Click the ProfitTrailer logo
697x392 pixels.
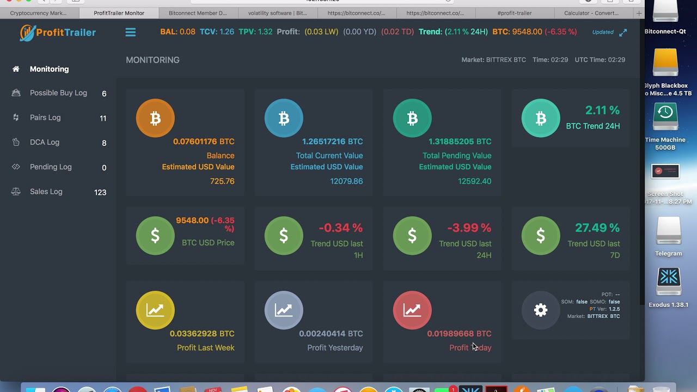coord(58,33)
